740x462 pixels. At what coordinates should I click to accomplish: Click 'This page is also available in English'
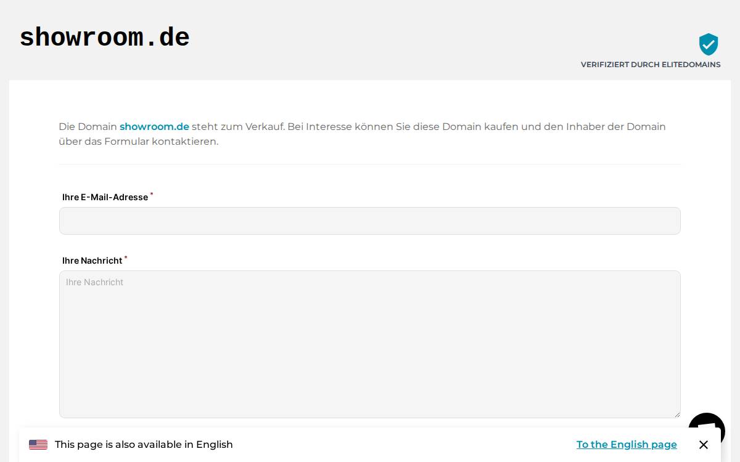pos(144,445)
